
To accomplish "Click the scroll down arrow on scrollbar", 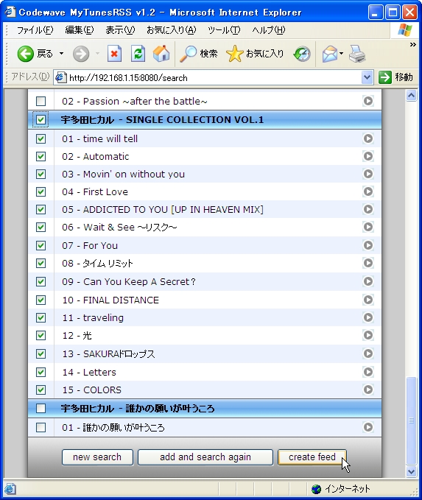I will tap(411, 471).
